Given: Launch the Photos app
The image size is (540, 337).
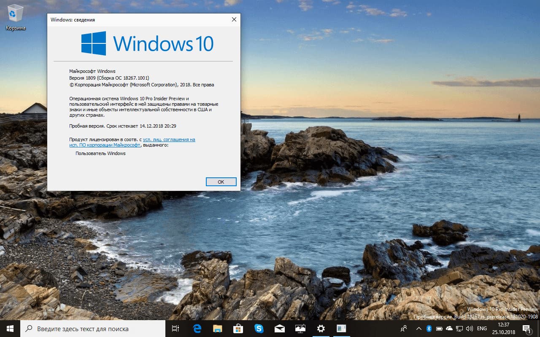Looking at the screenshot, I should point(300,328).
